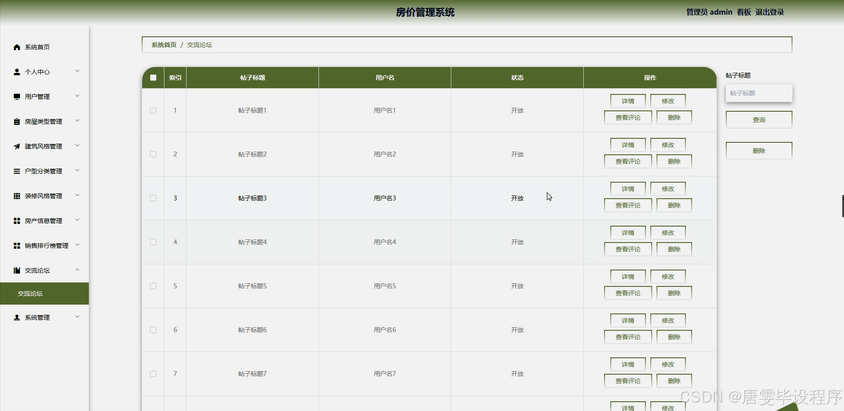Check the checkbox for row 帖子标题5
844x411 pixels.
(x=153, y=286)
